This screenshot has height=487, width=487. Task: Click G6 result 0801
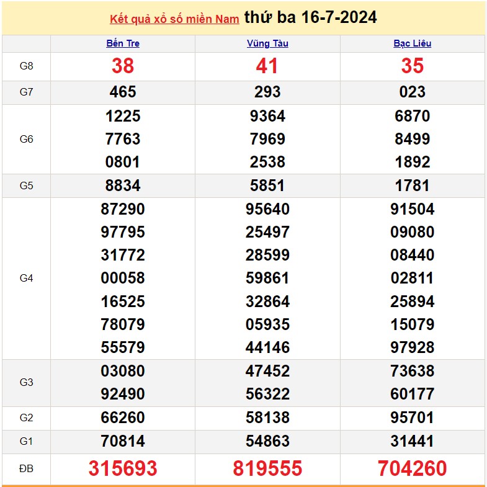tap(123, 162)
